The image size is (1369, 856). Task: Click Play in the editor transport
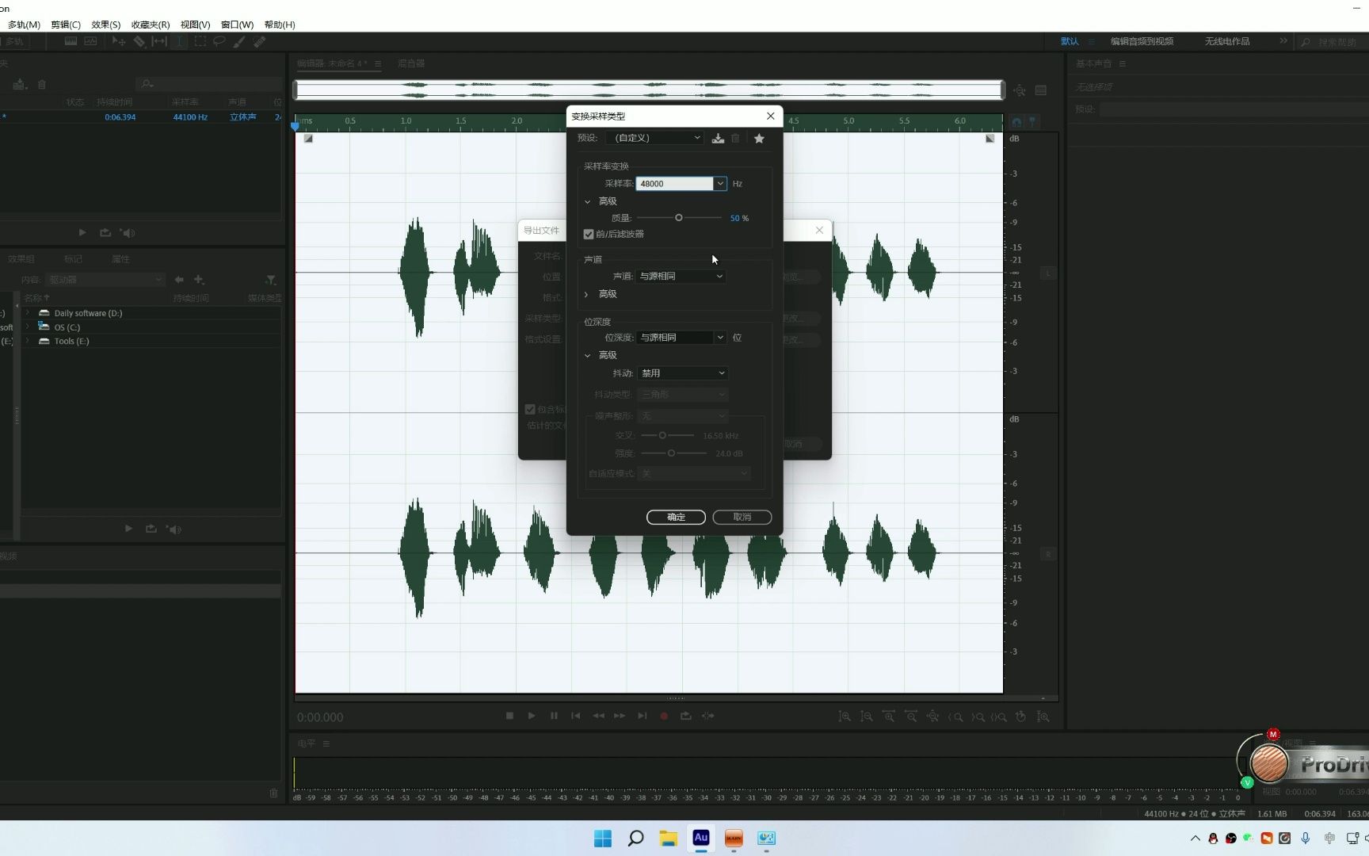[x=532, y=716]
